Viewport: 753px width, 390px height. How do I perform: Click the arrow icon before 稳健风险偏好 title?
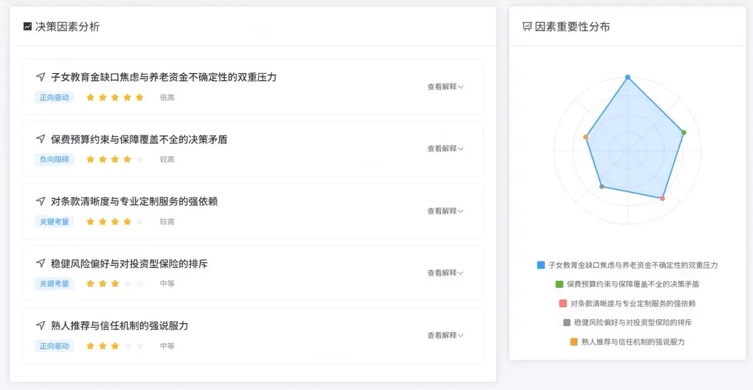[x=40, y=264]
